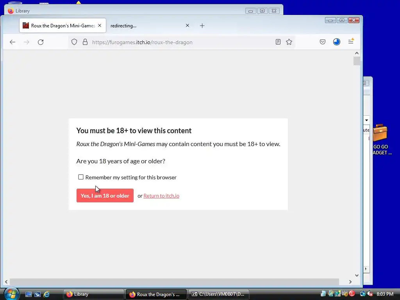Click the muted volume tray icon
Image resolution: width=400 pixels, height=300 pixels.
click(370, 294)
